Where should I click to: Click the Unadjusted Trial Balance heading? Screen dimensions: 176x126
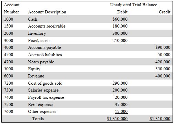(x=134, y=5)
